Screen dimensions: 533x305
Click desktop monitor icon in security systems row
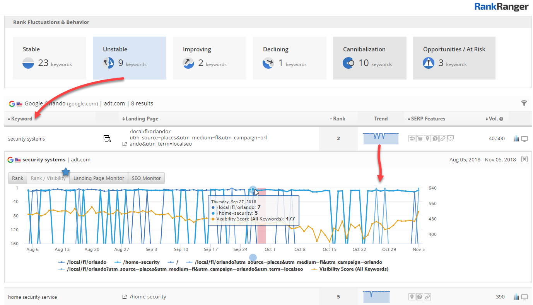coord(524,139)
